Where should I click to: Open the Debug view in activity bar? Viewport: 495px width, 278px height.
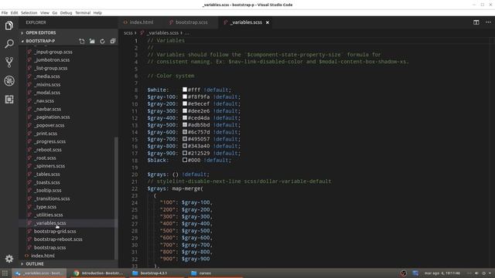point(9,80)
